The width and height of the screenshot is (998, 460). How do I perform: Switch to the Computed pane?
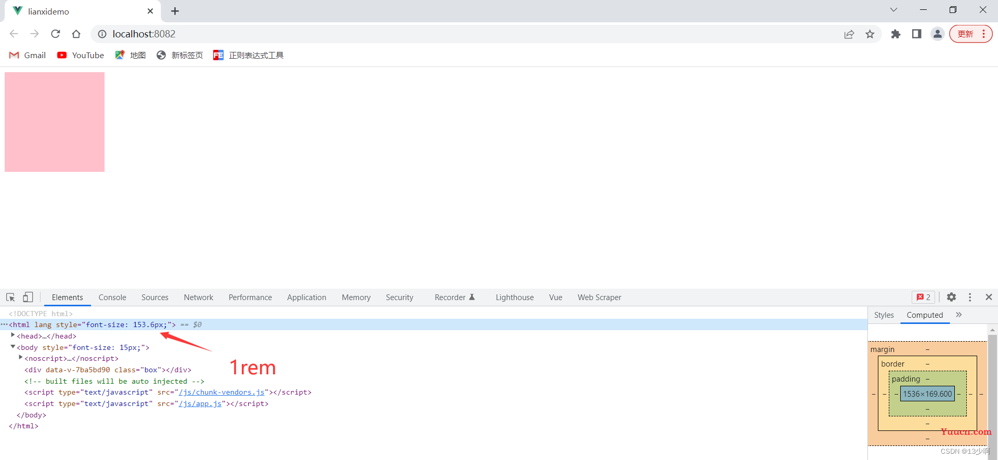(925, 315)
